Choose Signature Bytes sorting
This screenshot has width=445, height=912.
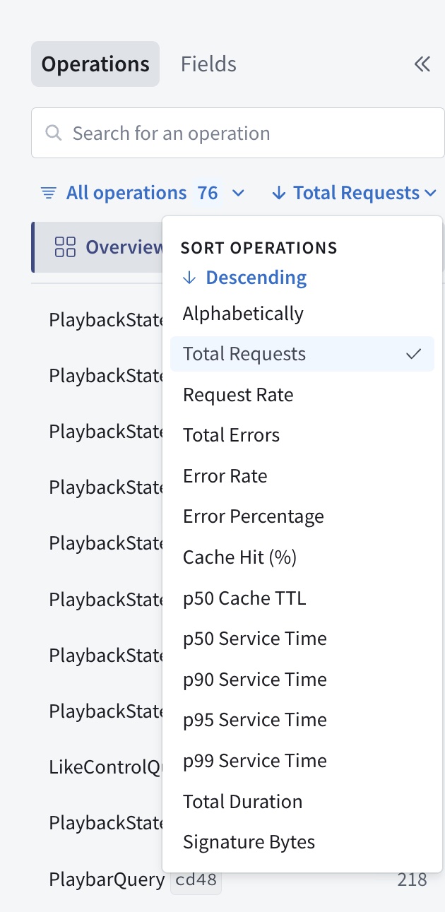coord(249,842)
